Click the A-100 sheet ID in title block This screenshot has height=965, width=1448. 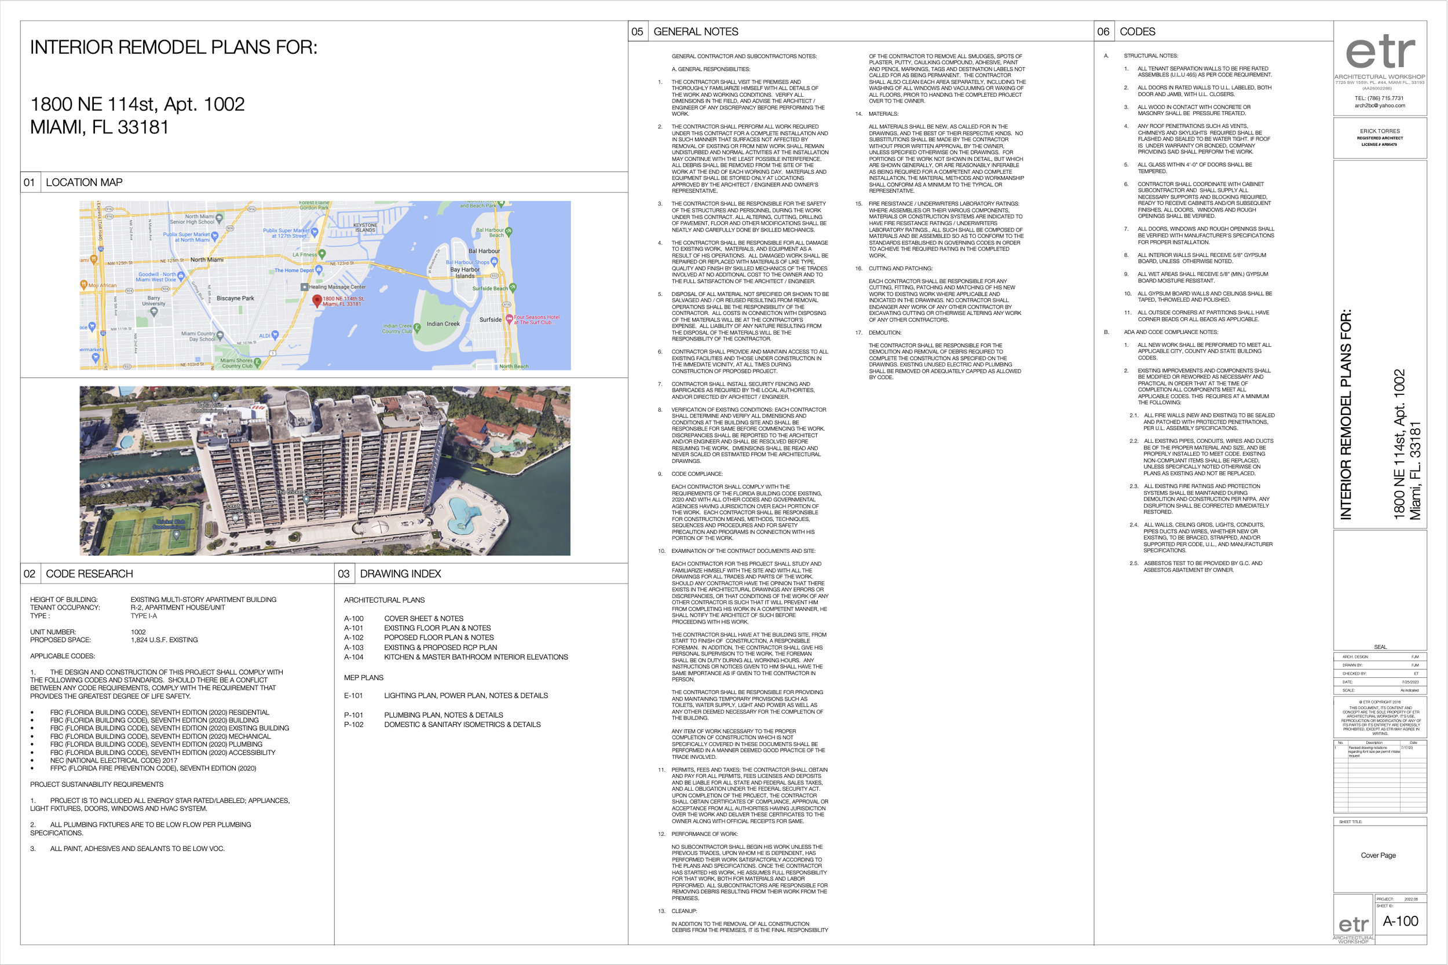click(1400, 922)
